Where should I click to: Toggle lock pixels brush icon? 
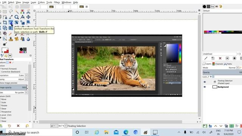coord(208,77)
